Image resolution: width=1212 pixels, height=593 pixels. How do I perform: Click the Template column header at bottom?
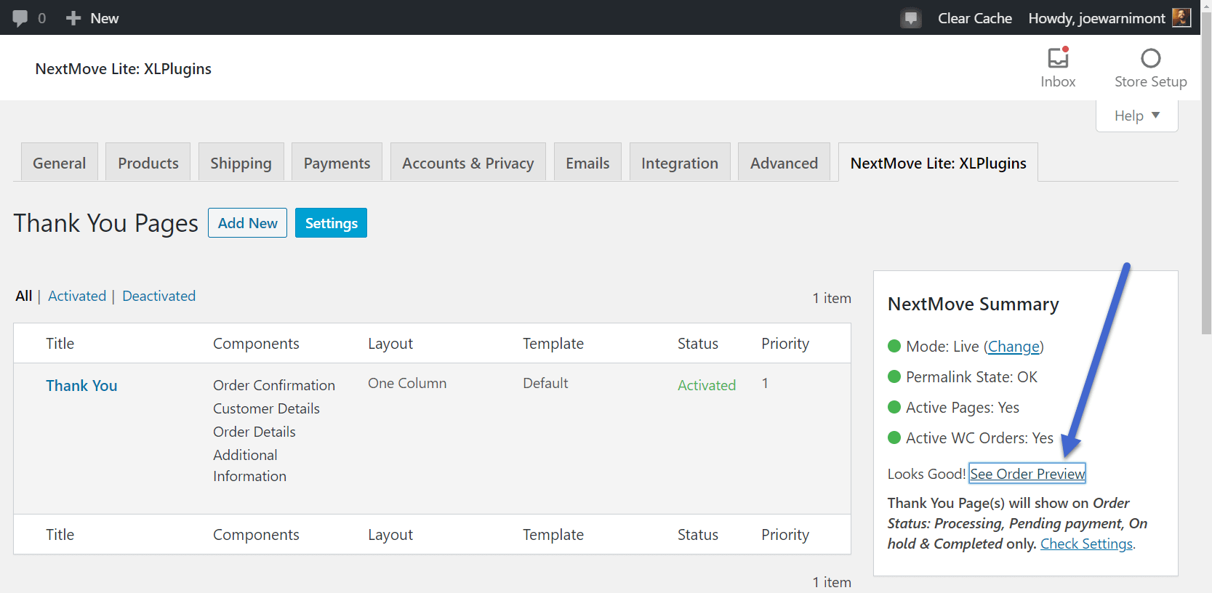pos(553,535)
